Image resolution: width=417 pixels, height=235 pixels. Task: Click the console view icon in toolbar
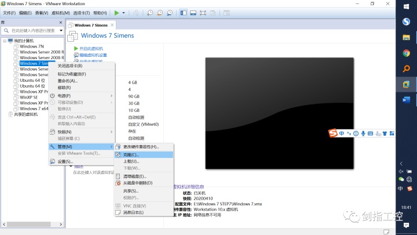[x=226, y=13]
